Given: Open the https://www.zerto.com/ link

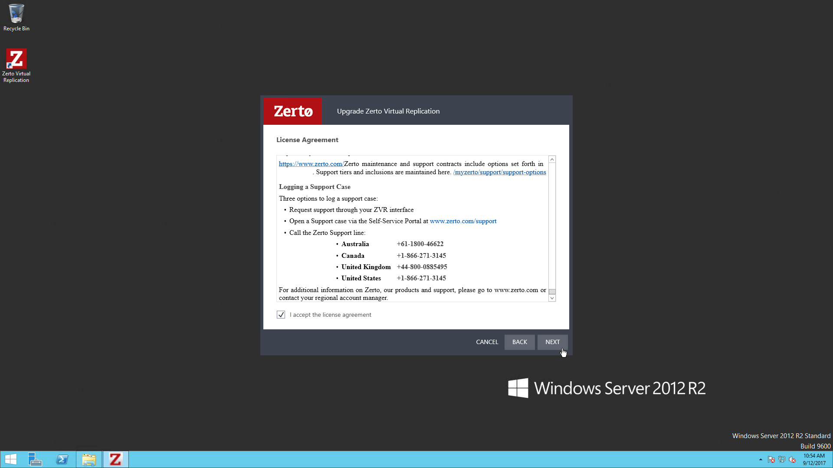Looking at the screenshot, I should pos(311,164).
